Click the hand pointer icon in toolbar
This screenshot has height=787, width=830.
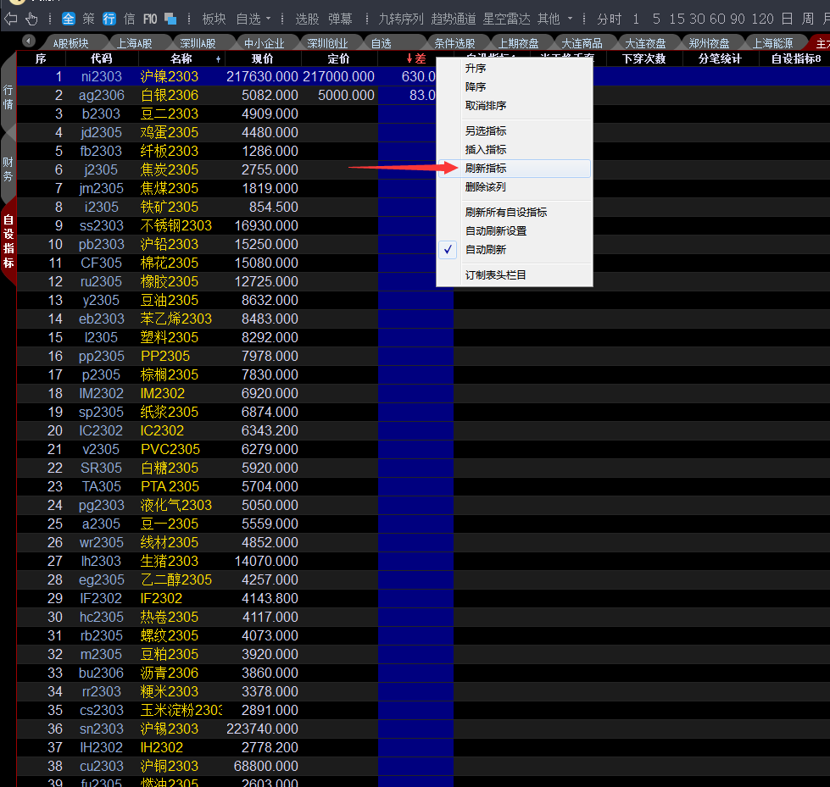[x=31, y=19]
